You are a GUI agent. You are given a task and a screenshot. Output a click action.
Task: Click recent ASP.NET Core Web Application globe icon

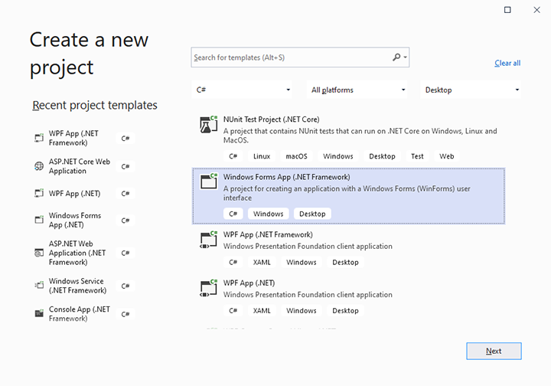tap(39, 166)
